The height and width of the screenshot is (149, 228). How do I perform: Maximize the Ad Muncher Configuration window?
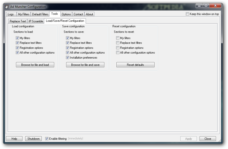(x=206, y=6)
